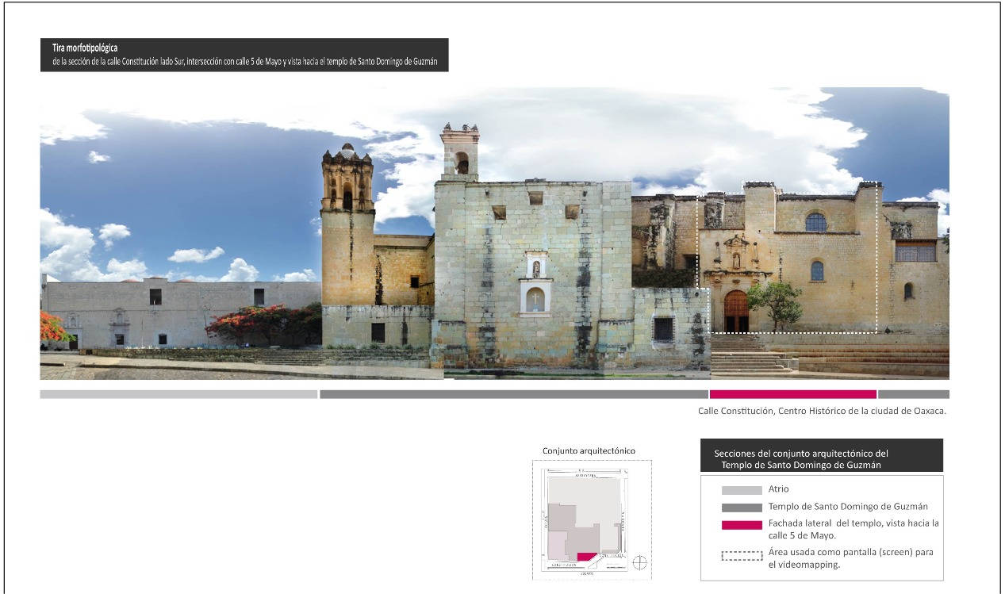The width and height of the screenshot is (1005, 594).
Task: Click the Área usada como pantalla legend text
Action: coord(852,558)
